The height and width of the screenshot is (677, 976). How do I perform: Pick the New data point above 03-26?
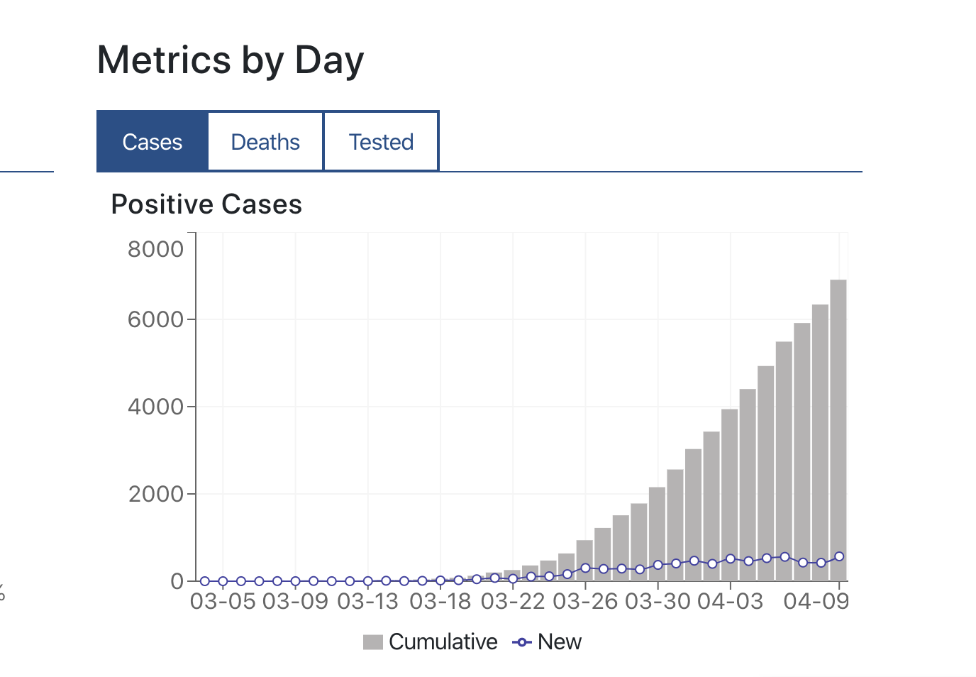point(585,568)
